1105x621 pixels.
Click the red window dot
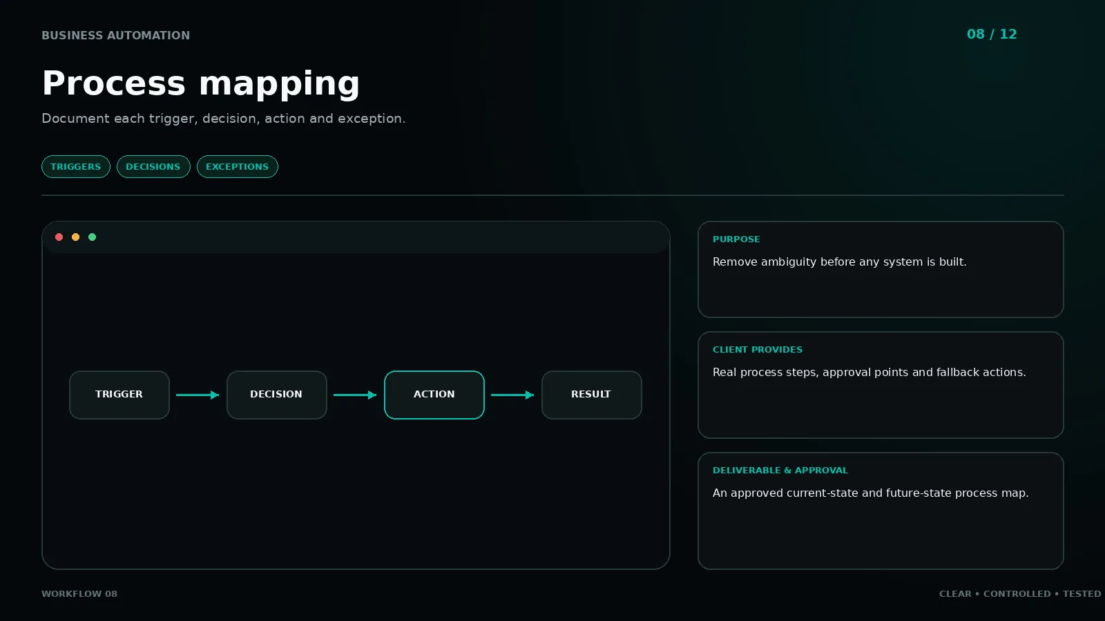[59, 237]
